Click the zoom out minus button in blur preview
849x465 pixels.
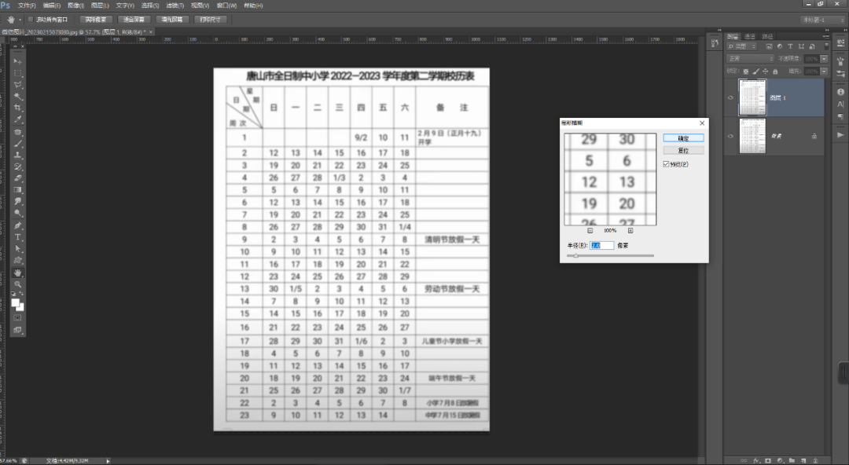(590, 230)
